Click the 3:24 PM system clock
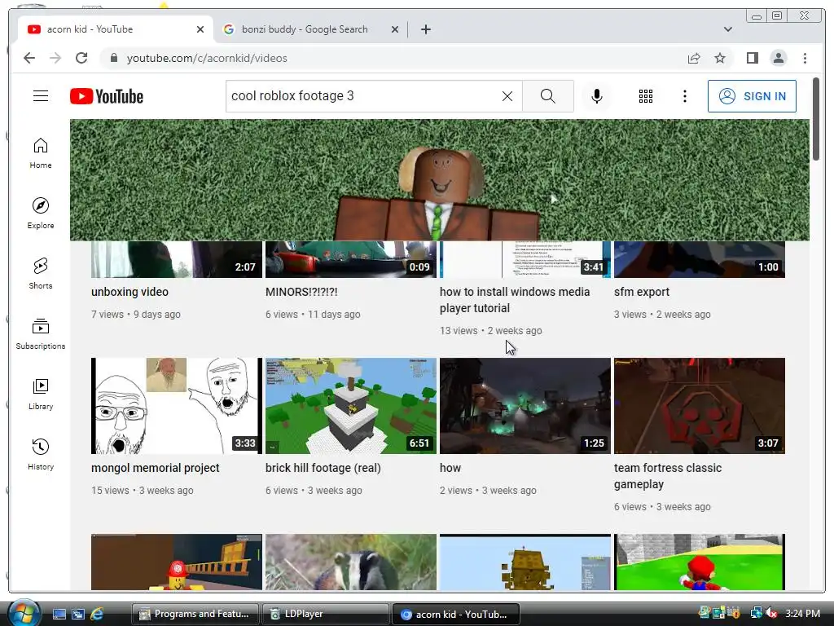Viewport: 834px width, 626px height. tap(802, 613)
